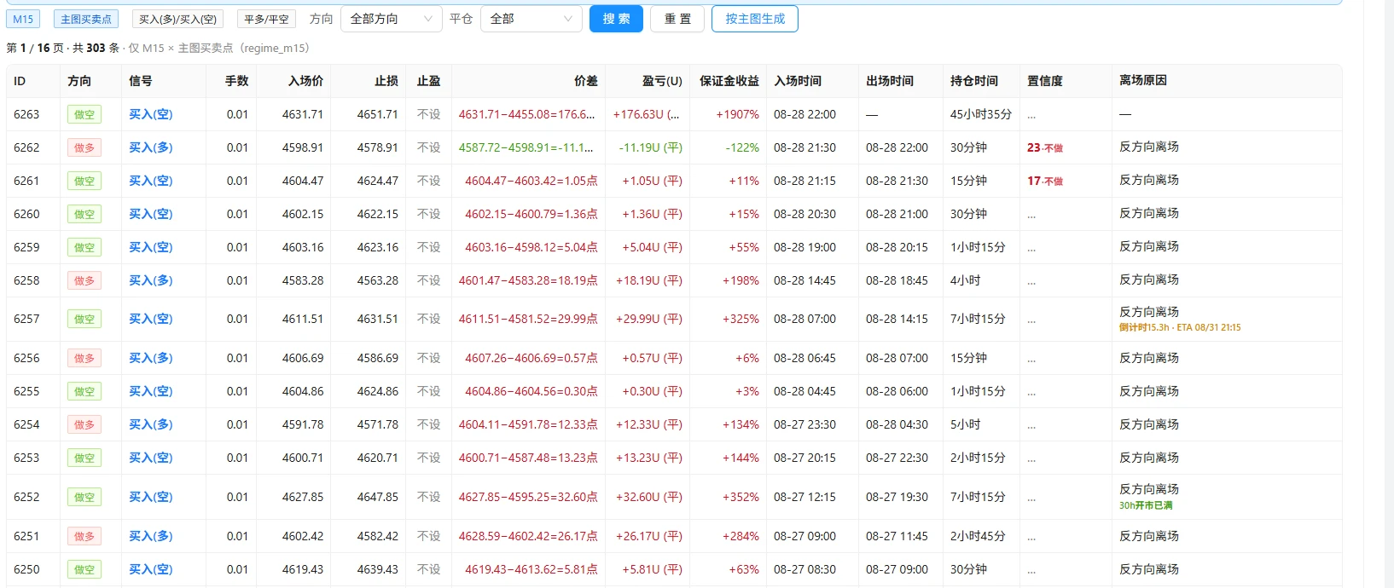Click stop loss value 4578.91
1394x588 pixels.
pos(378,147)
